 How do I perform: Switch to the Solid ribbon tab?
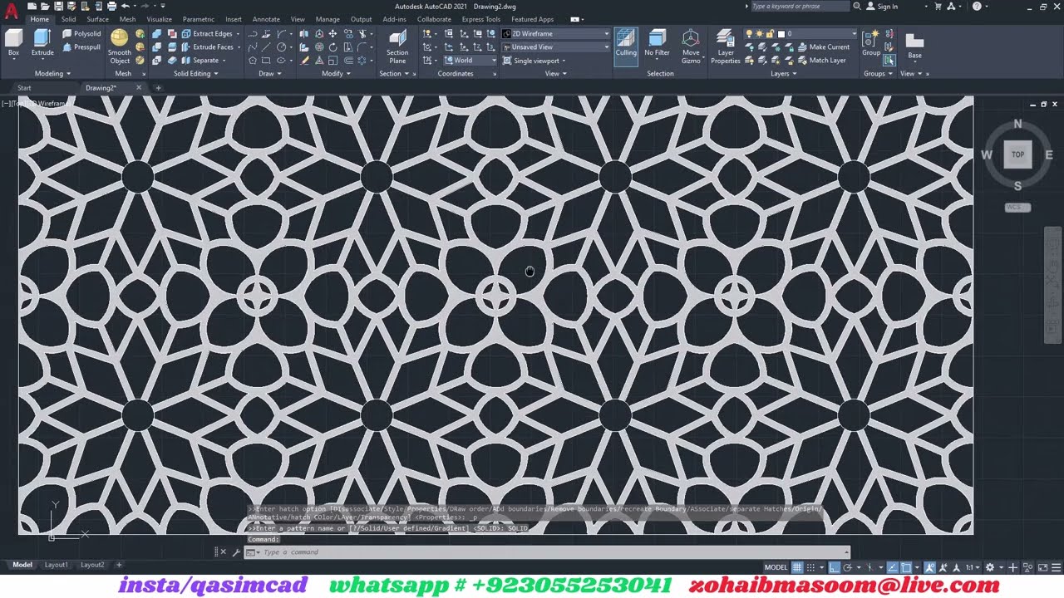pos(68,19)
